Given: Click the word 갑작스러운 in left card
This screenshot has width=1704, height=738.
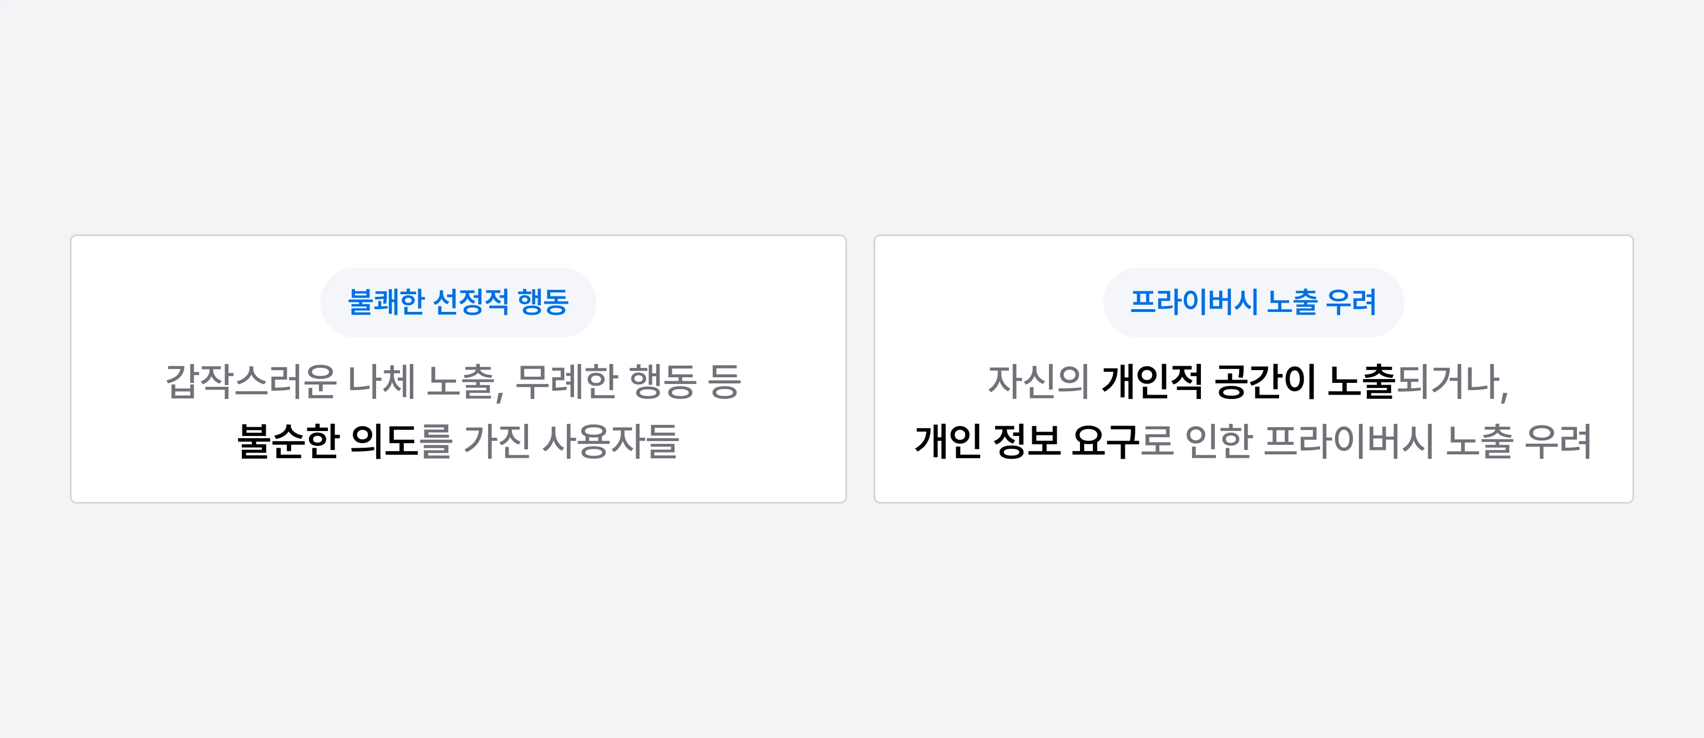Looking at the screenshot, I should point(251,381).
